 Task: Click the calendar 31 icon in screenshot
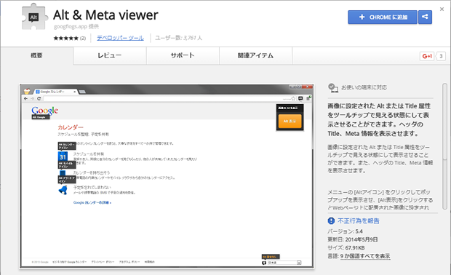click(63, 156)
